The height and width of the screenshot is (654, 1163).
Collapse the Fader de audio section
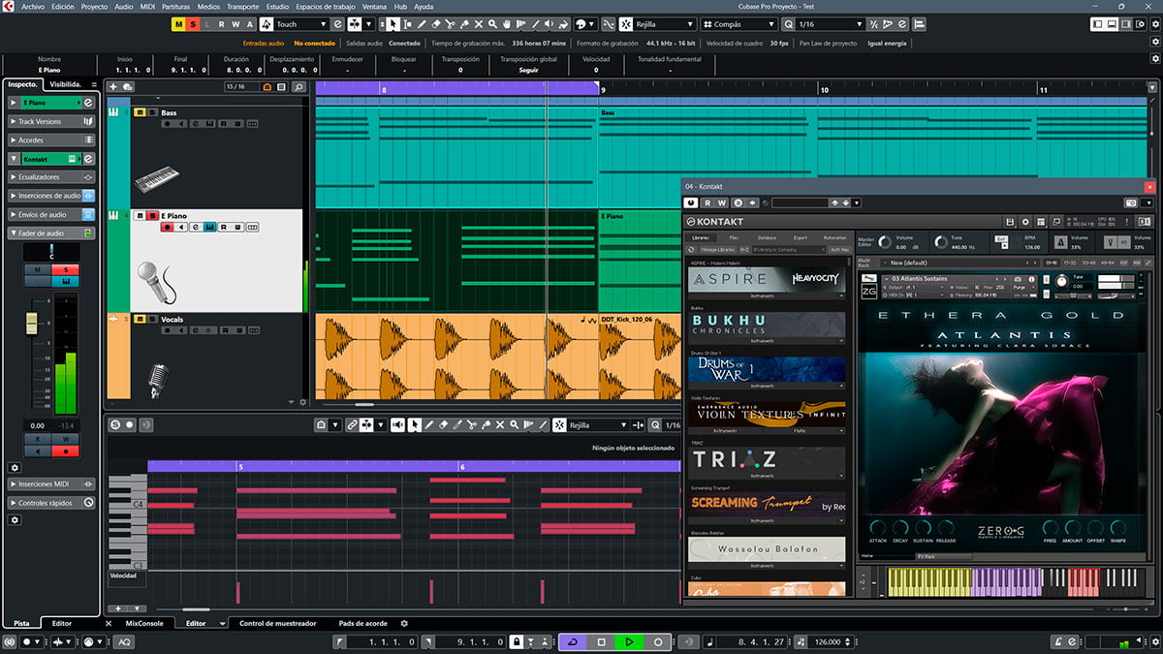point(51,233)
